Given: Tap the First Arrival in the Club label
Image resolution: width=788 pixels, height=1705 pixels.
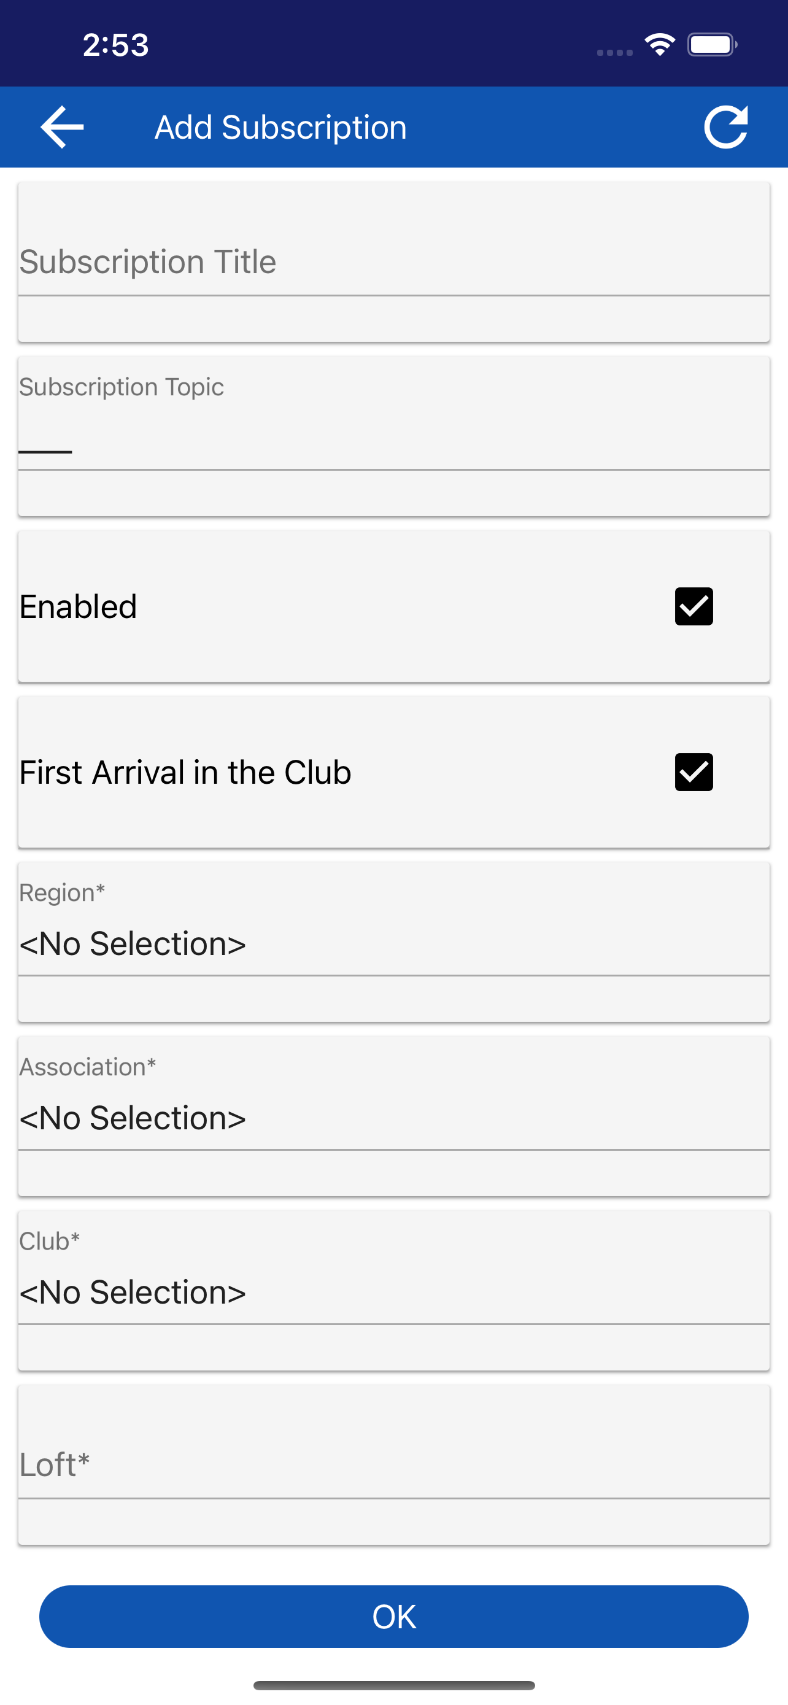Looking at the screenshot, I should [x=185, y=771].
